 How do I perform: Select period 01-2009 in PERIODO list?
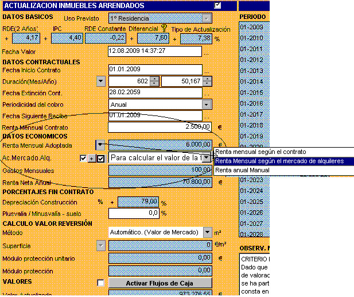pos(254,27)
